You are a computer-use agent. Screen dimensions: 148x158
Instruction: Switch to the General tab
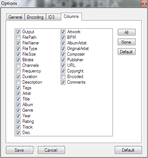(x=15, y=17)
